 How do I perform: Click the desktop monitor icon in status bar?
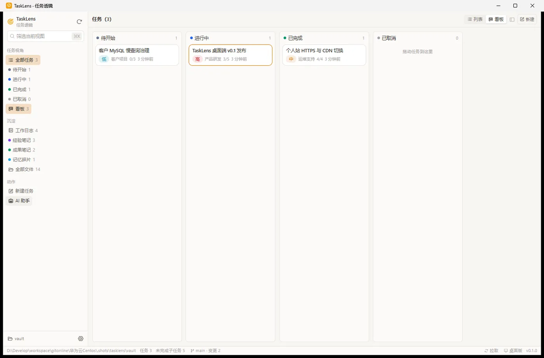[x=506, y=351]
